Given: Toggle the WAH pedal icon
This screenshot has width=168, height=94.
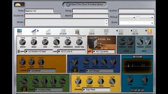Looking at the screenshot, I should tap(48, 31).
